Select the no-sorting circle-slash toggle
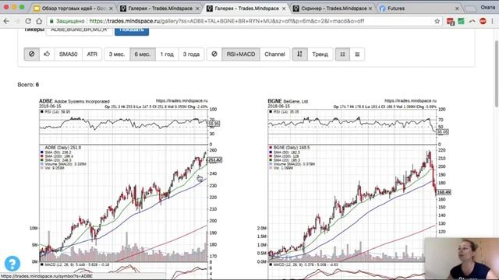The height and width of the screenshot is (280, 499). (x=31, y=54)
